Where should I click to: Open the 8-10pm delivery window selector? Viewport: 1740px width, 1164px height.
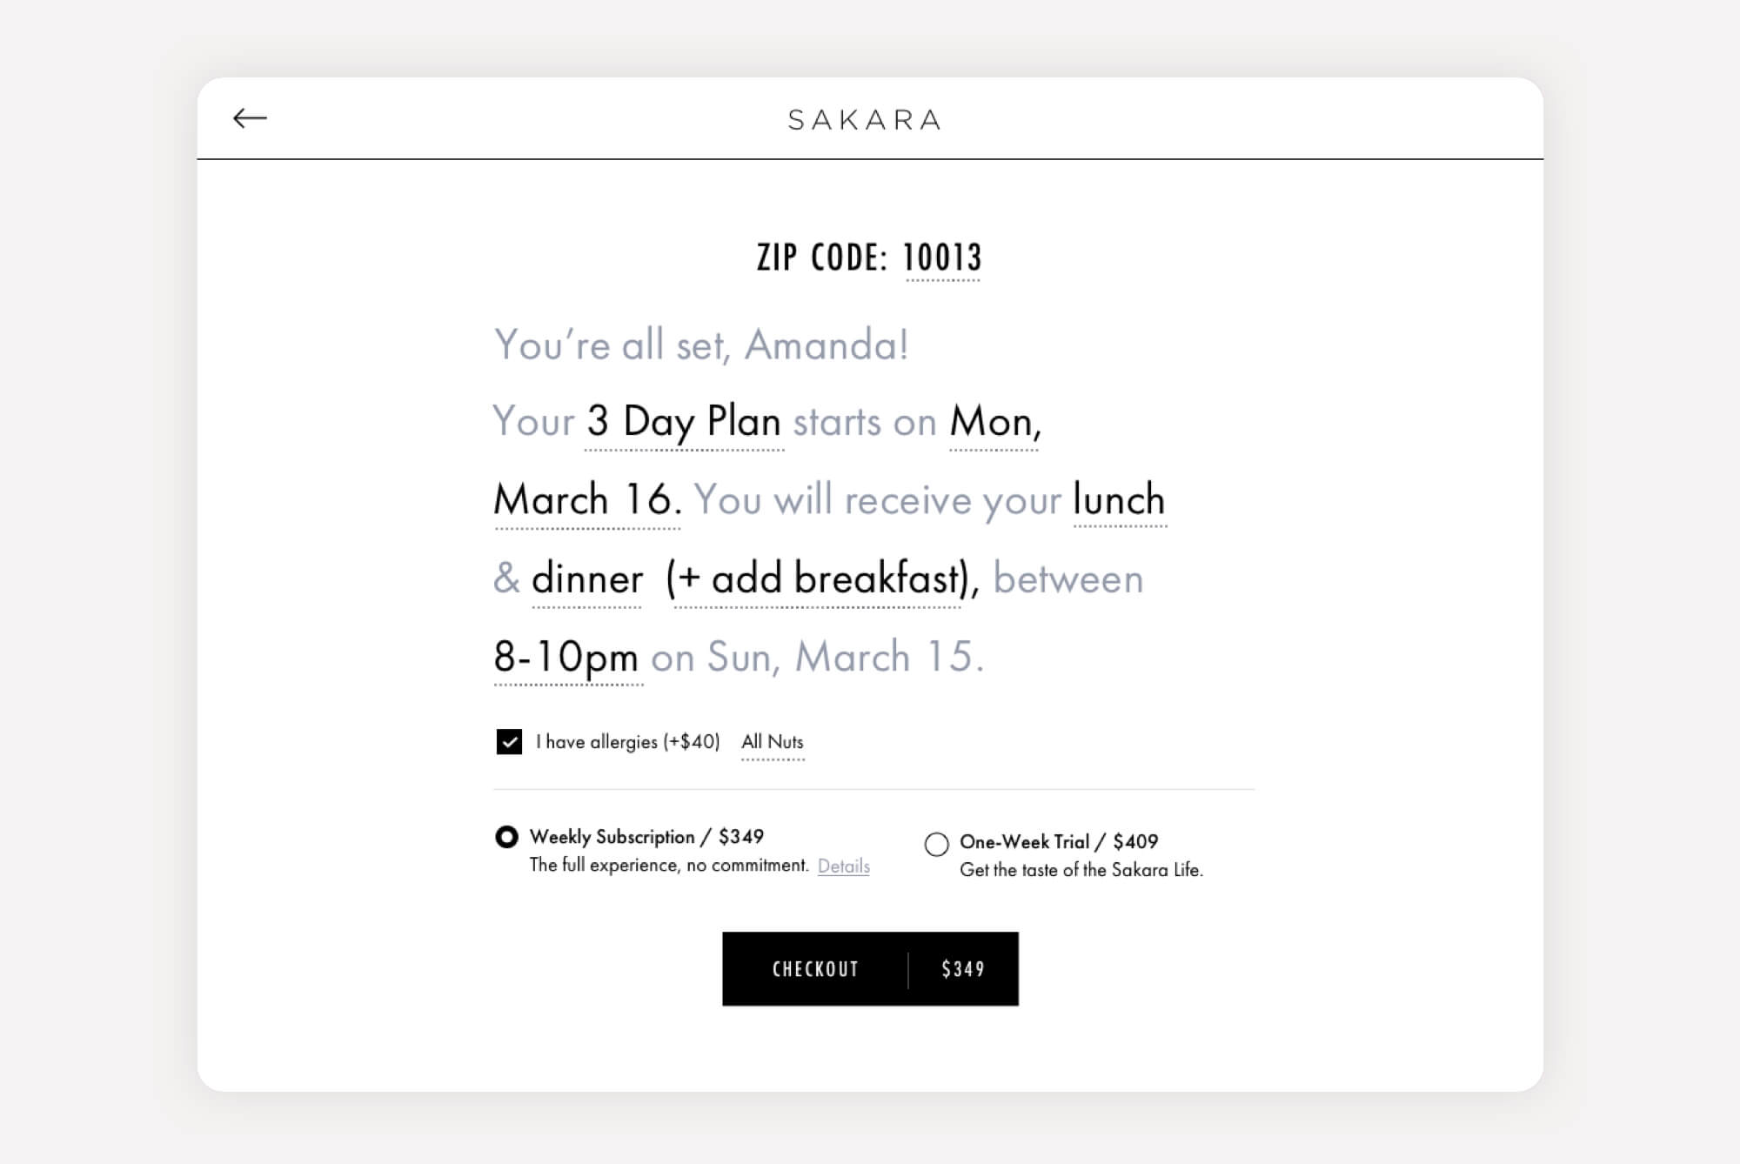click(567, 658)
